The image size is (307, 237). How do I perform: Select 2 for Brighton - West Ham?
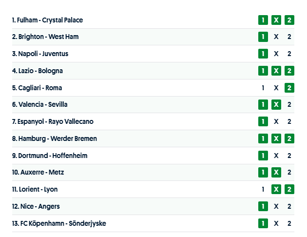[289, 37]
